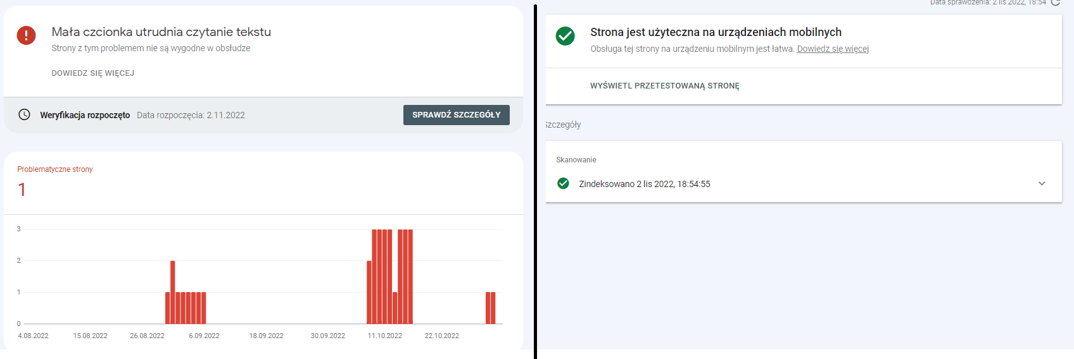Select the Problematyczne strony count tab
Viewport: 1074px width, 359px height.
pos(55,181)
